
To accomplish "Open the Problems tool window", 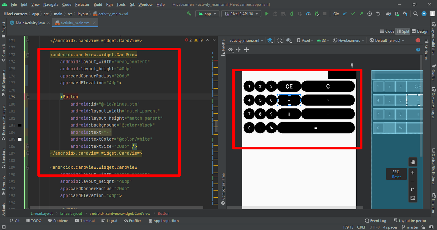I will click(x=58, y=221).
